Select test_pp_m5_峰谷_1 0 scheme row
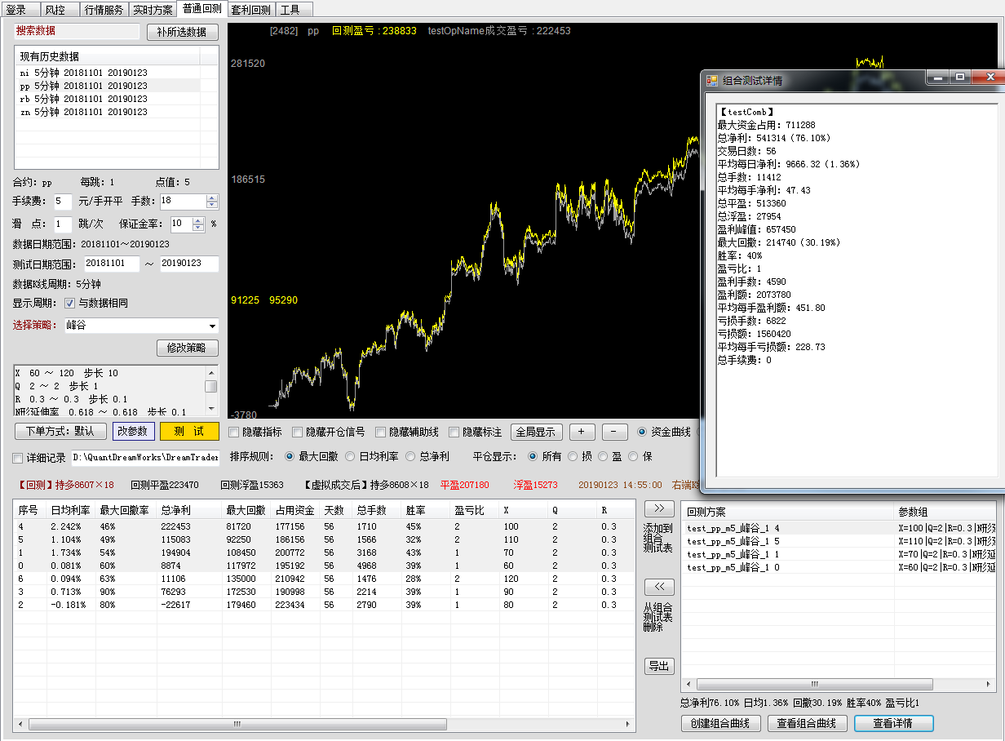Image resolution: width=1005 pixels, height=741 pixels. pyautogui.click(x=839, y=567)
